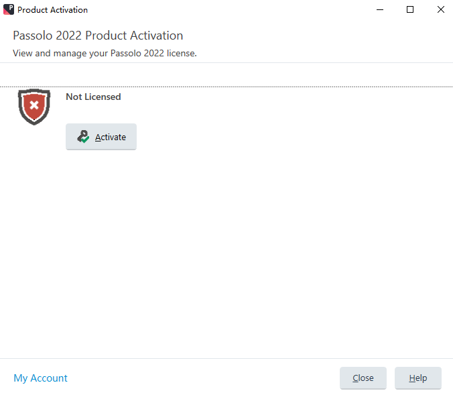Image resolution: width=453 pixels, height=393 pixels.
Task: Open the My Account link
Action: (x=40, y=378)
